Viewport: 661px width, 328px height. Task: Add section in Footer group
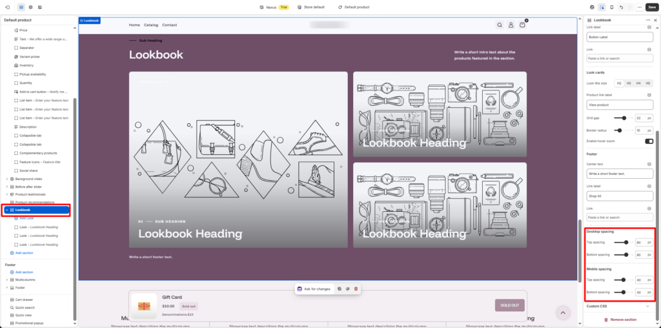click(x=21, y=272)
